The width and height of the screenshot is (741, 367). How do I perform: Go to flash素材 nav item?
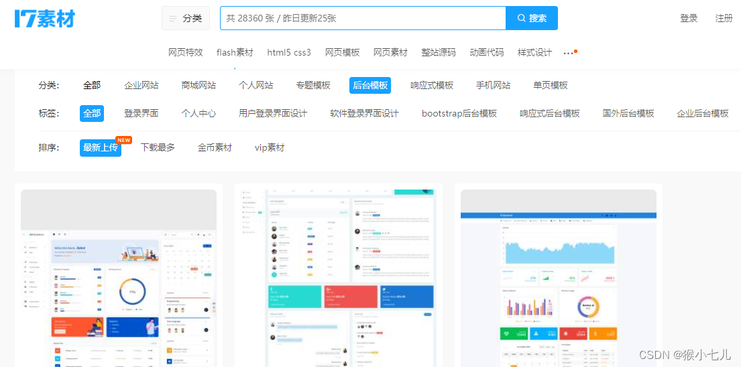tap(235, 52)
